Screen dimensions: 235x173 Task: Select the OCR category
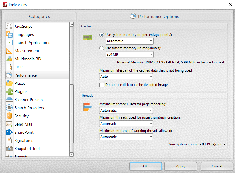(37, 67)
